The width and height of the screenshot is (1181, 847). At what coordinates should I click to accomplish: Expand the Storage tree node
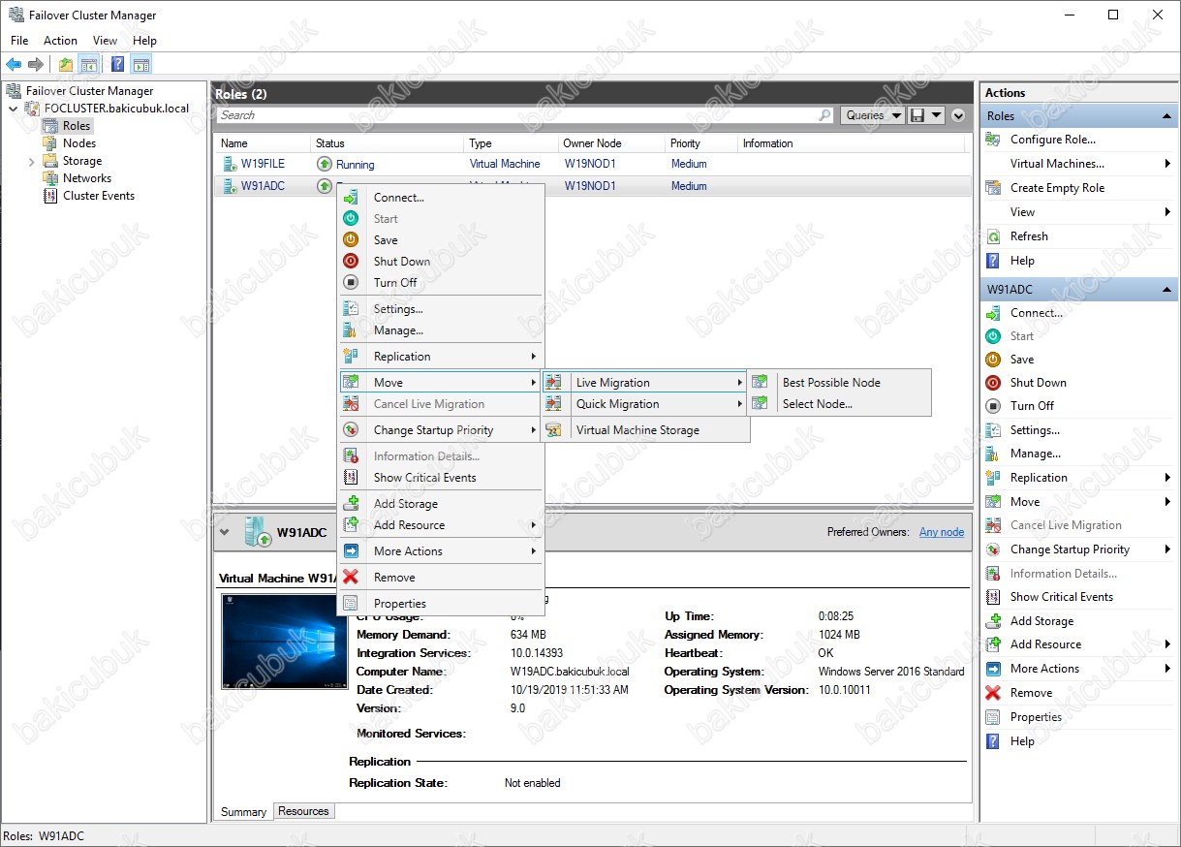coord(31,161)
